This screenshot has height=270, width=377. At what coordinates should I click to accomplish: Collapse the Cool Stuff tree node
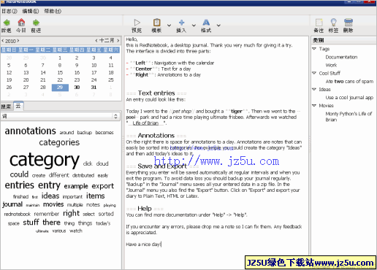tap(314, 73)
